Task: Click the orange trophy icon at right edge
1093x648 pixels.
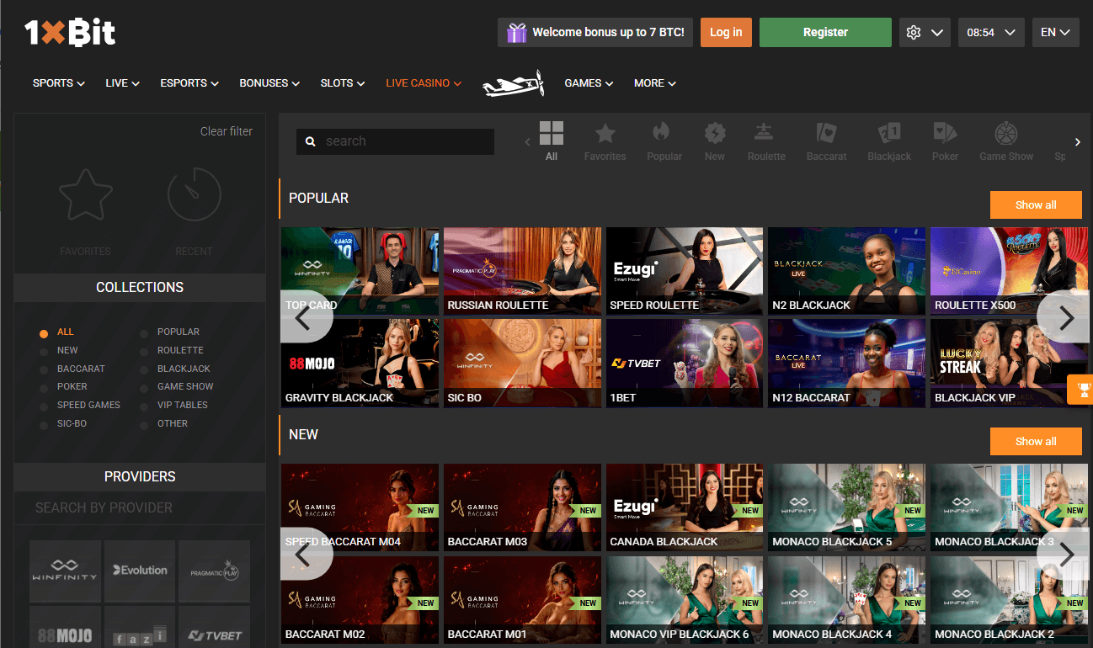Action: click(1083, 390)
